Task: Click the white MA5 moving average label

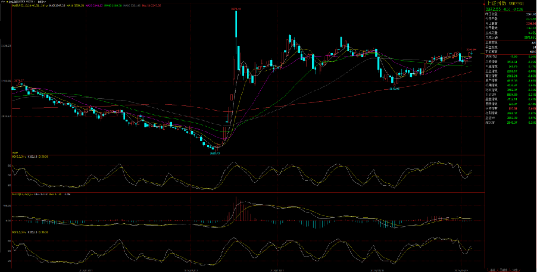Action: [x=55, y=6]
